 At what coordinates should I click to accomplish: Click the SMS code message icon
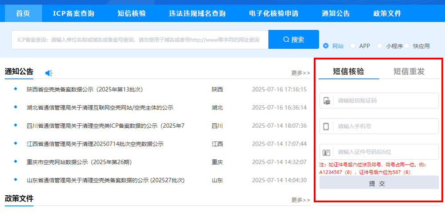coord(327,101)
